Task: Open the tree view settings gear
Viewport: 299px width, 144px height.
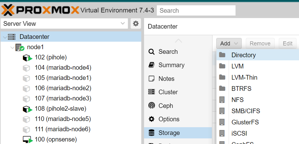Action: click(x=136, y=24)
